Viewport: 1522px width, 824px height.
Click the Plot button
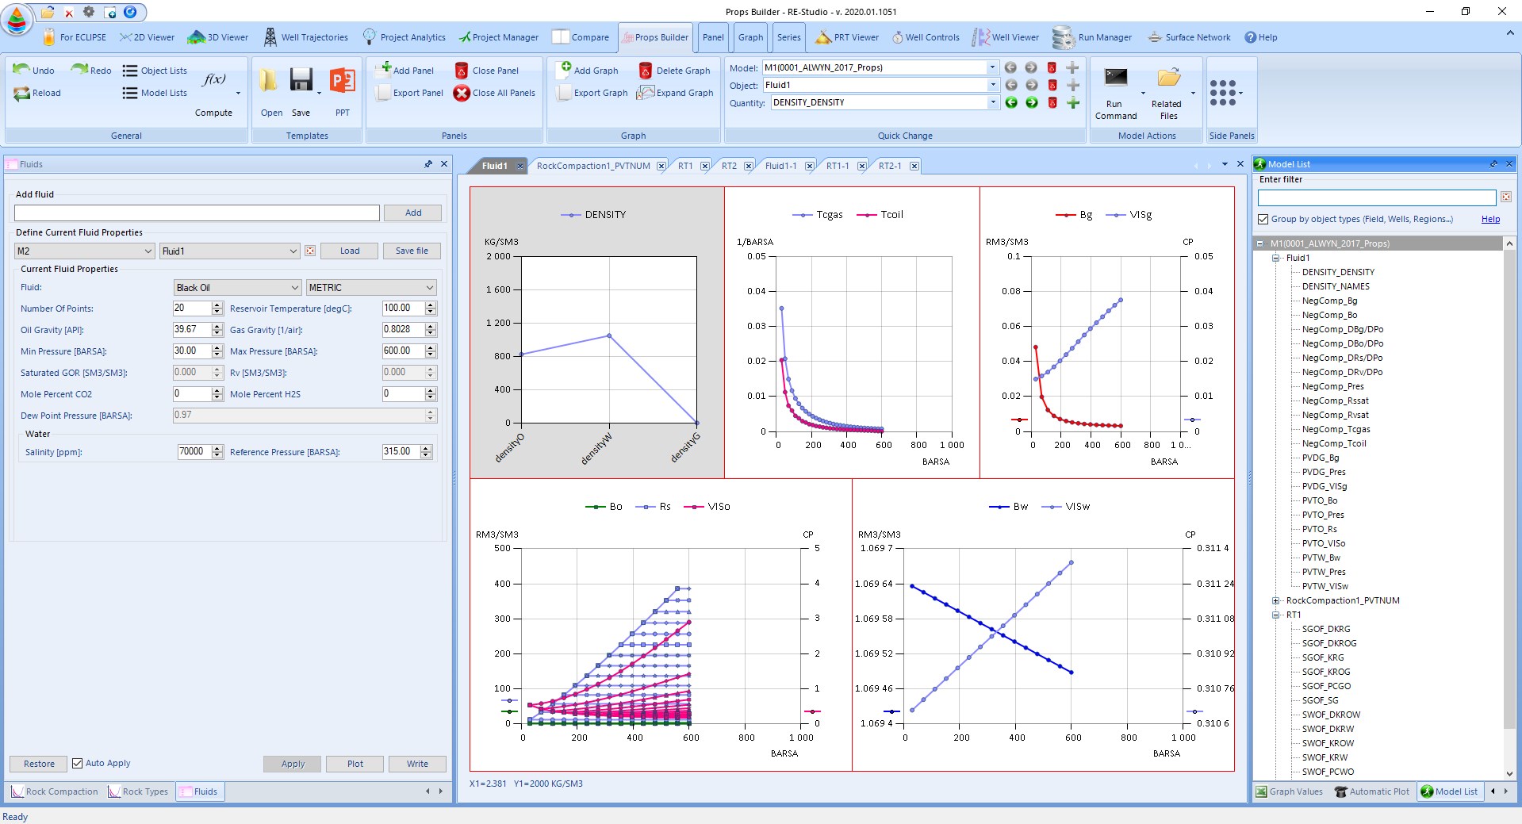point(355,764)
